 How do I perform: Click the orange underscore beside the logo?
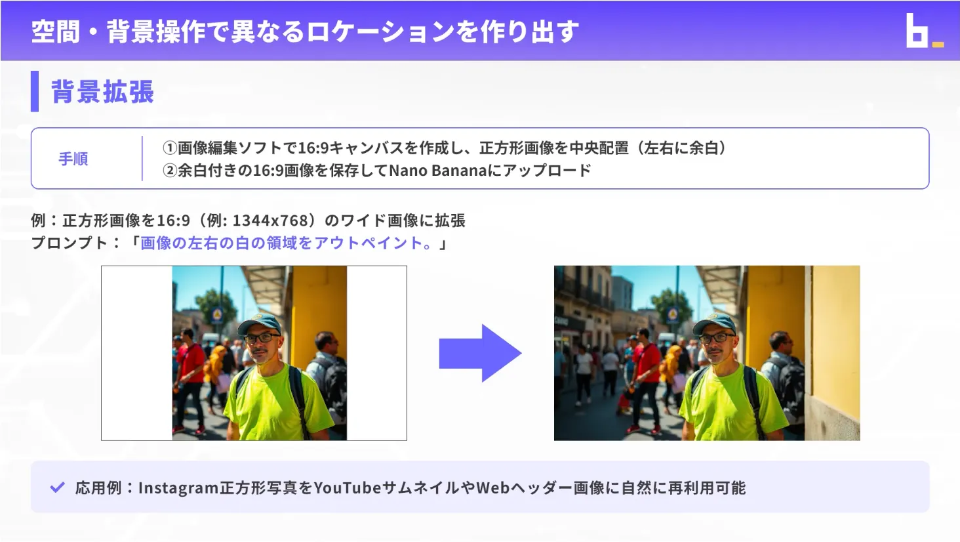[938, 45]
